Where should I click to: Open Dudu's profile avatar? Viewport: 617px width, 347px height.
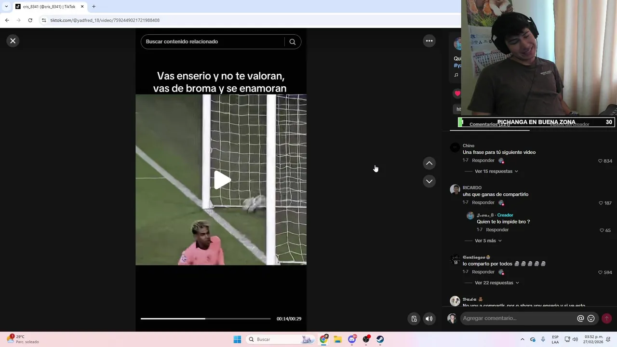pos(455,301)
